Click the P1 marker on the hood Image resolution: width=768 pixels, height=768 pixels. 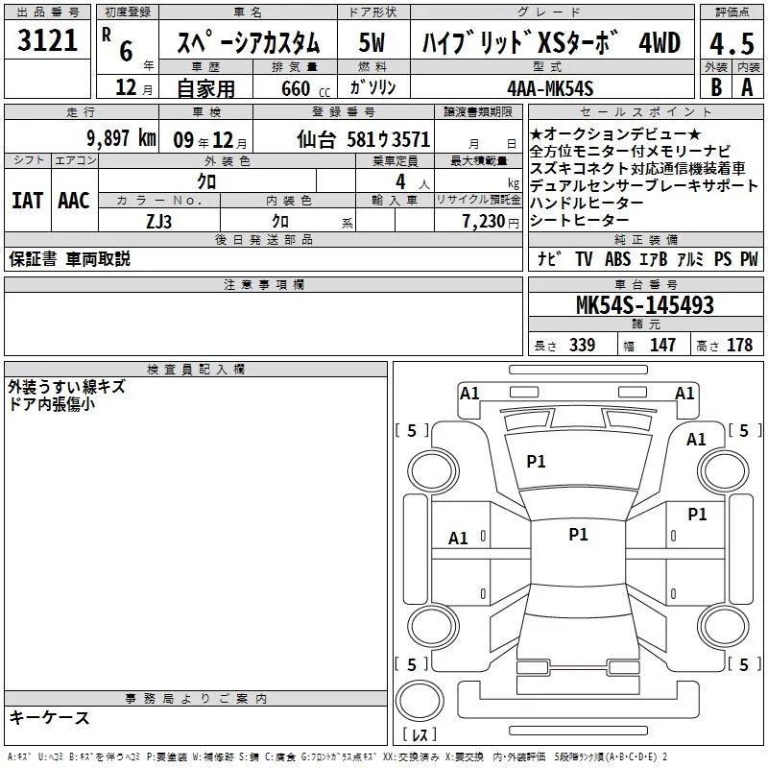536,462
